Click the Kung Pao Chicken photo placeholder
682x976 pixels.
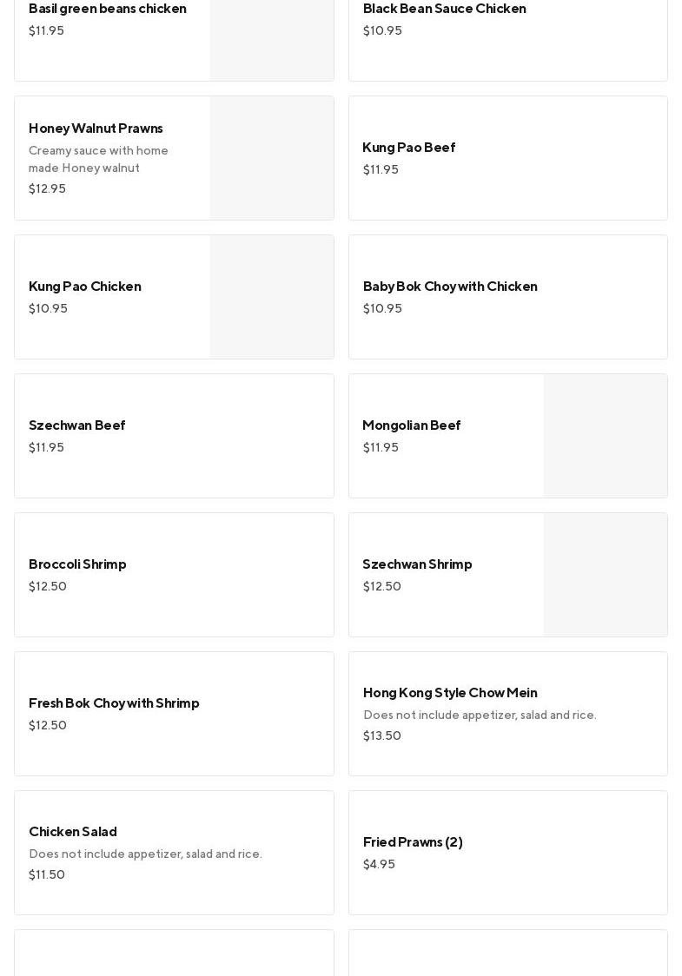coord(271,297)
